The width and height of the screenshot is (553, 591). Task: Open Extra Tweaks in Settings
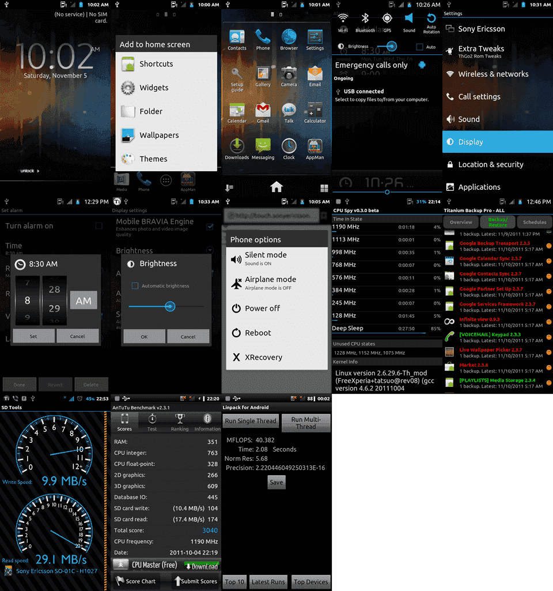498,51
